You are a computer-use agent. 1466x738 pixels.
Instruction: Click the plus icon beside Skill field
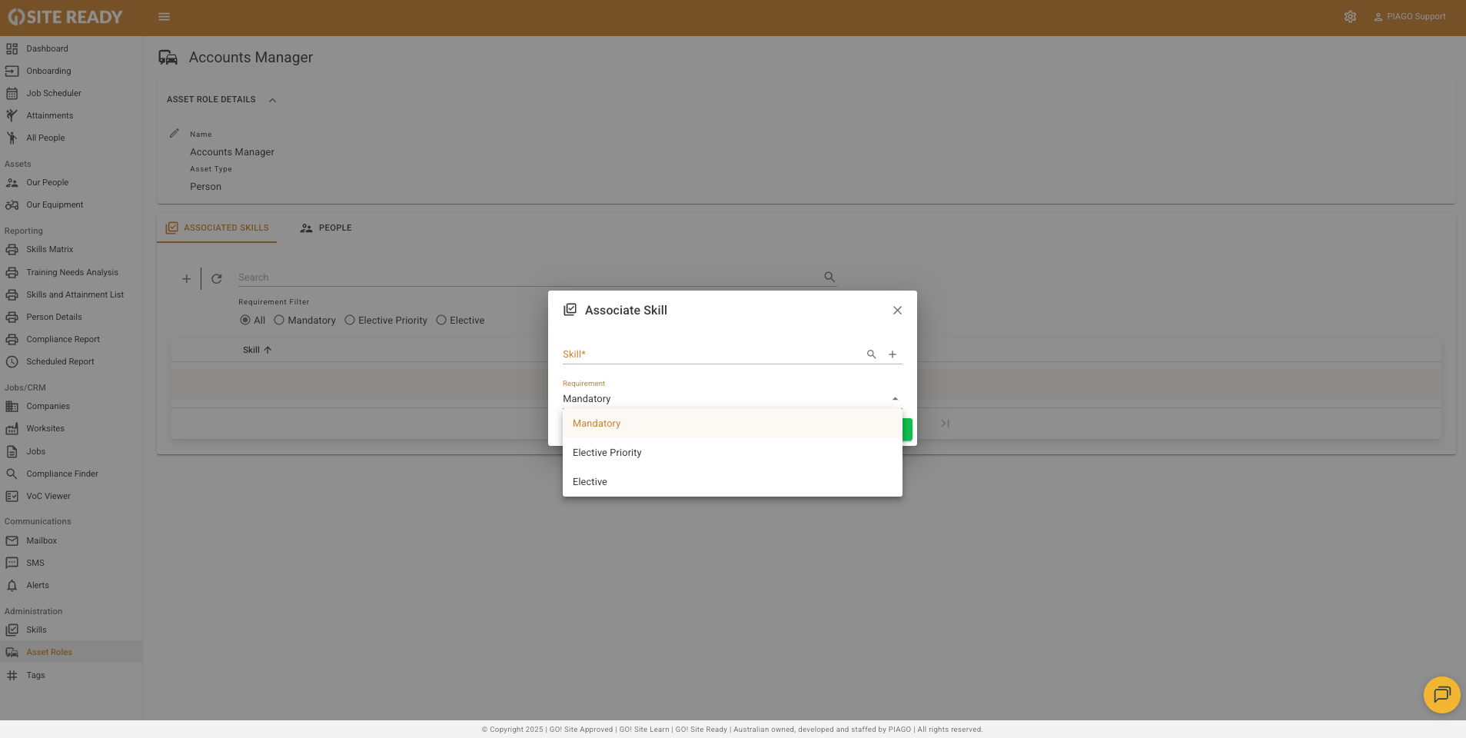(893, 354)
